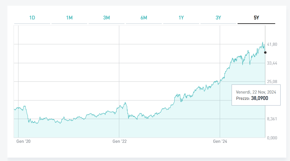Click the highest peak of the price line

(263, 42)
